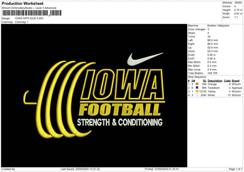Click the Applique brand in the Tackdown row
The height and width of the screenshot is (172, 244).
pyautogui.click(x=237, y=88)
